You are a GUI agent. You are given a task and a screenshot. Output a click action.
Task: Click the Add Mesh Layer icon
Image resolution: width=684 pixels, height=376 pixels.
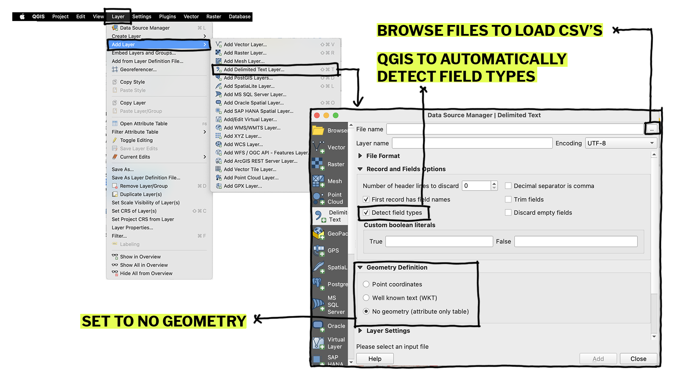[x=219, y=61]
